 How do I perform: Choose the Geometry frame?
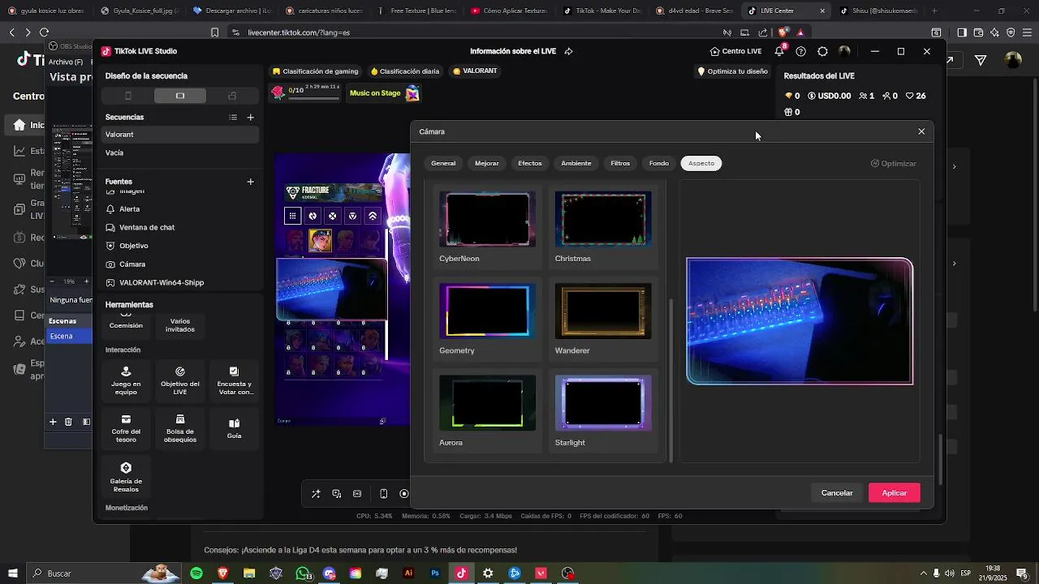click(x=488, y=319)
